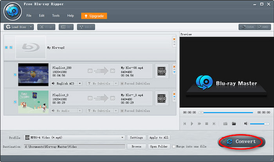The height and width of the screenshot is (162, 274).
Task: Click the My Blu-ray2 disc title
Action: (x=56, y=47)
